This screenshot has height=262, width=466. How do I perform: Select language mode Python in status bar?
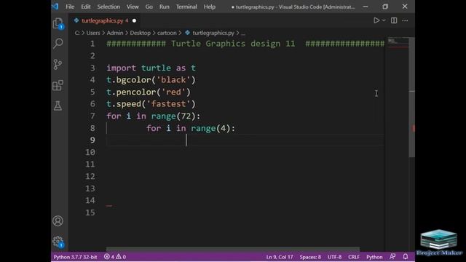[x=374, y=257]
